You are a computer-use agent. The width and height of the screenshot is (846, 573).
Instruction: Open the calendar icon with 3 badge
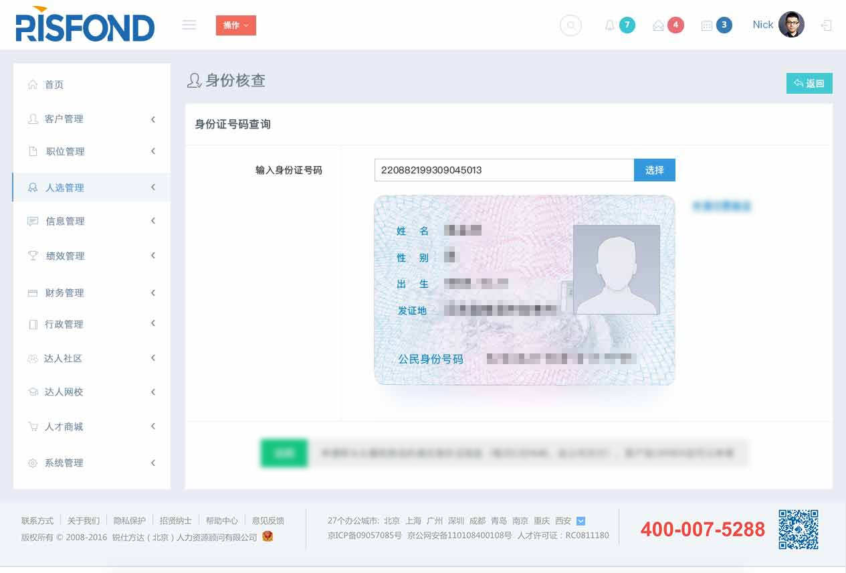[707, 25]
